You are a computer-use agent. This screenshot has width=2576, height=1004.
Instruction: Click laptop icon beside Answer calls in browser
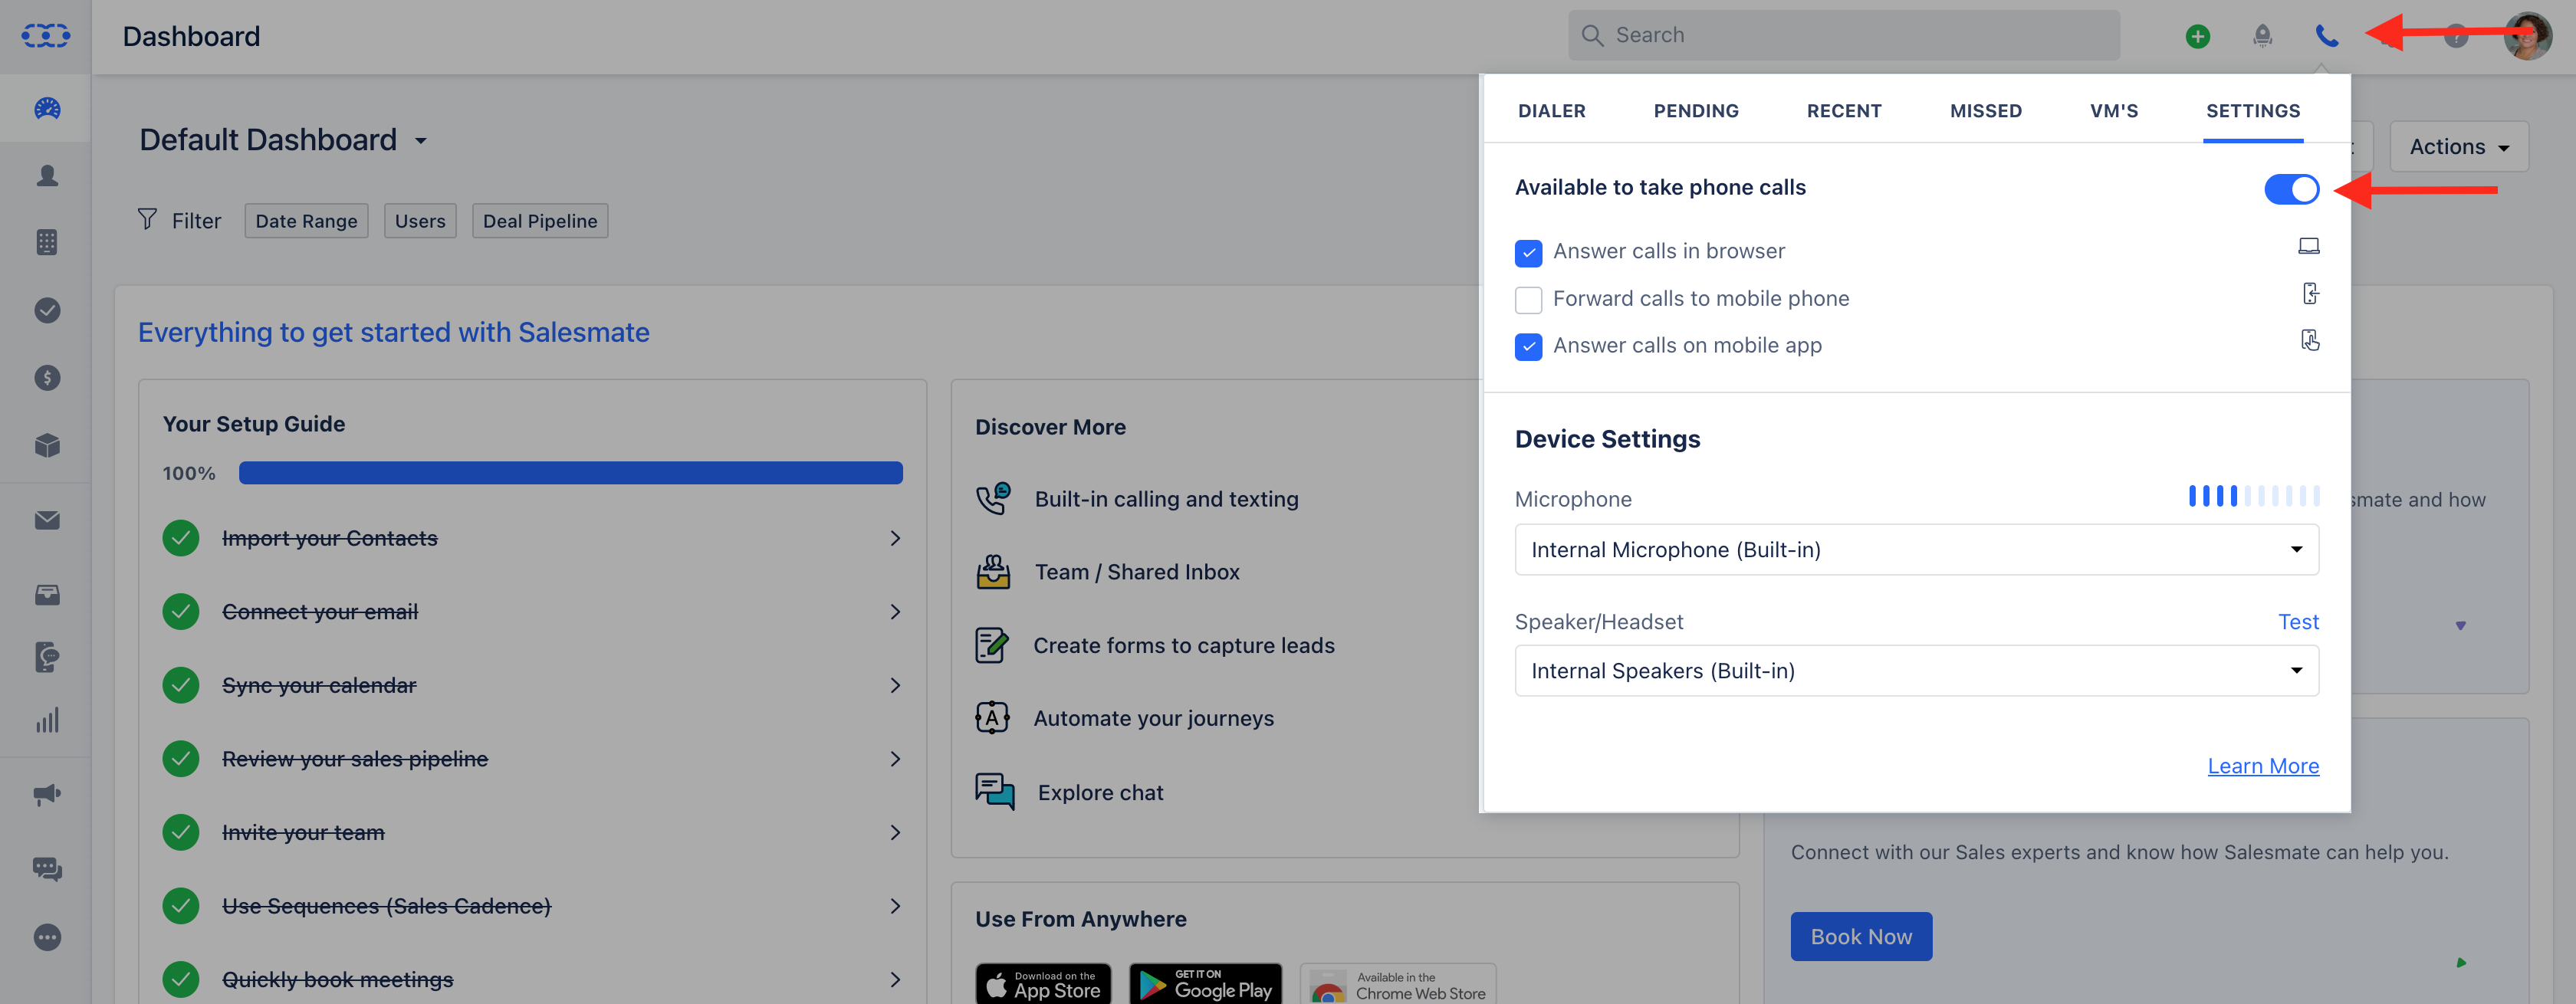tap(2308, 246)
